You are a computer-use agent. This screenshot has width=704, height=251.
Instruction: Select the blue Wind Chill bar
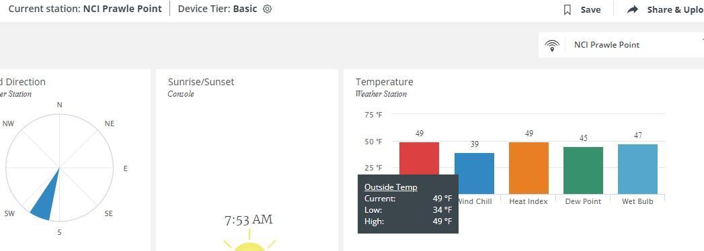474,173
